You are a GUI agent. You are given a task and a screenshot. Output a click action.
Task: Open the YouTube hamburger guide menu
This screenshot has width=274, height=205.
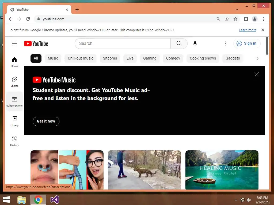point(14,44)
